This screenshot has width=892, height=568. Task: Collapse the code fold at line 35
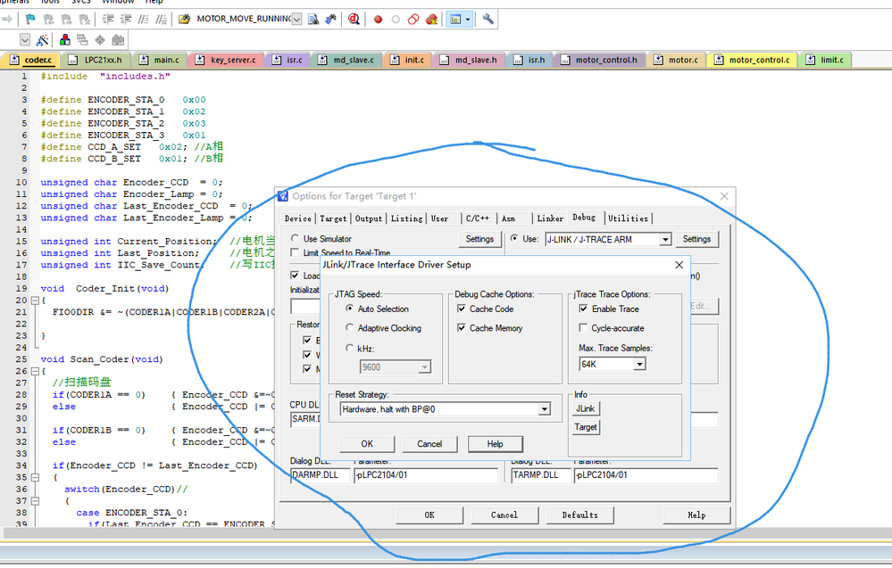[35, 477]
